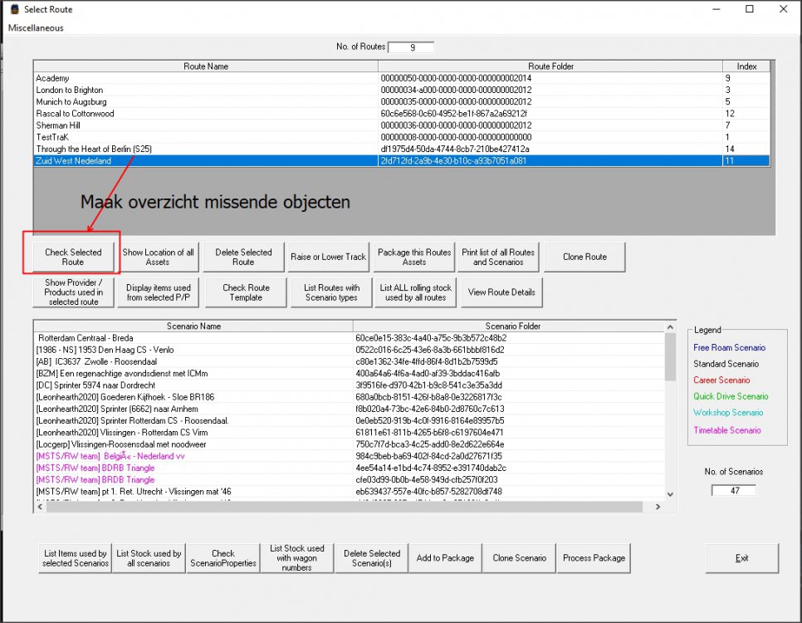
Task: Click the Process Package button
Action: coord(594,558)
